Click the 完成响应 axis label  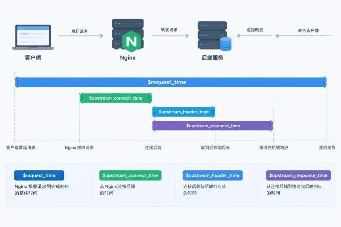point(327,148)
